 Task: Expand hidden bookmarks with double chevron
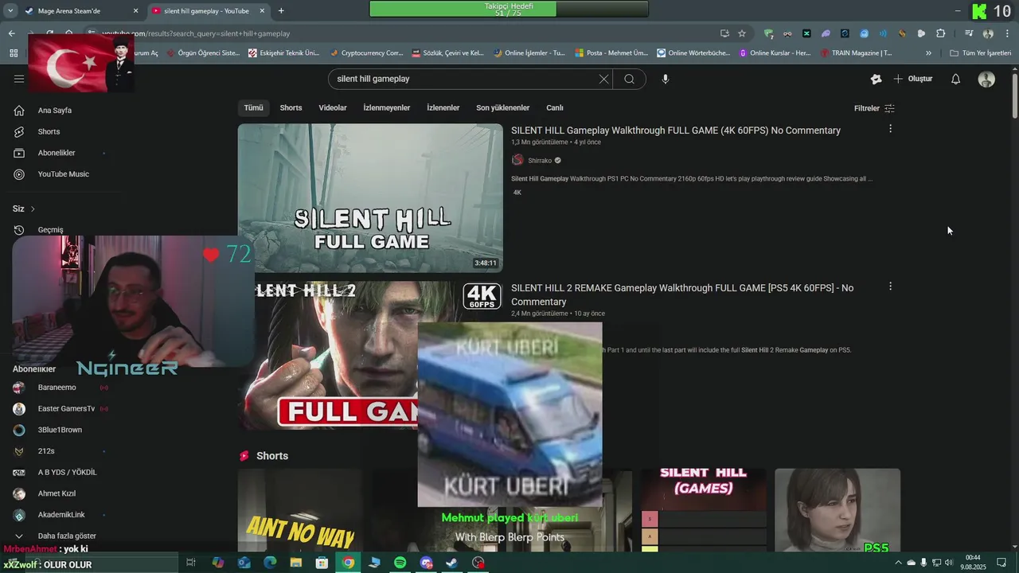pyautogui.click(x=928, y=53)
